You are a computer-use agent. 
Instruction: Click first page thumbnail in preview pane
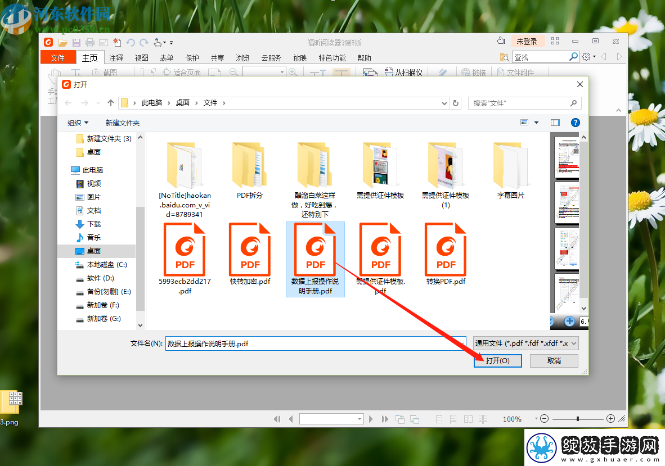tap(567, 156)
